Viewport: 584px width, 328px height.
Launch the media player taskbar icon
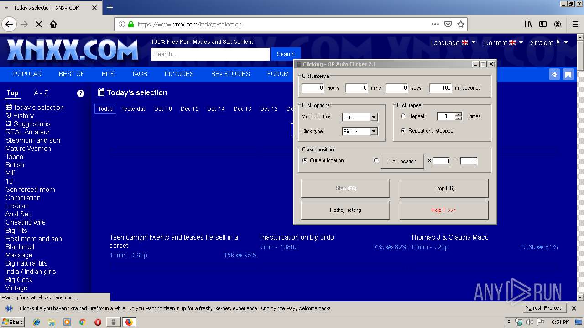click(67, 322)
